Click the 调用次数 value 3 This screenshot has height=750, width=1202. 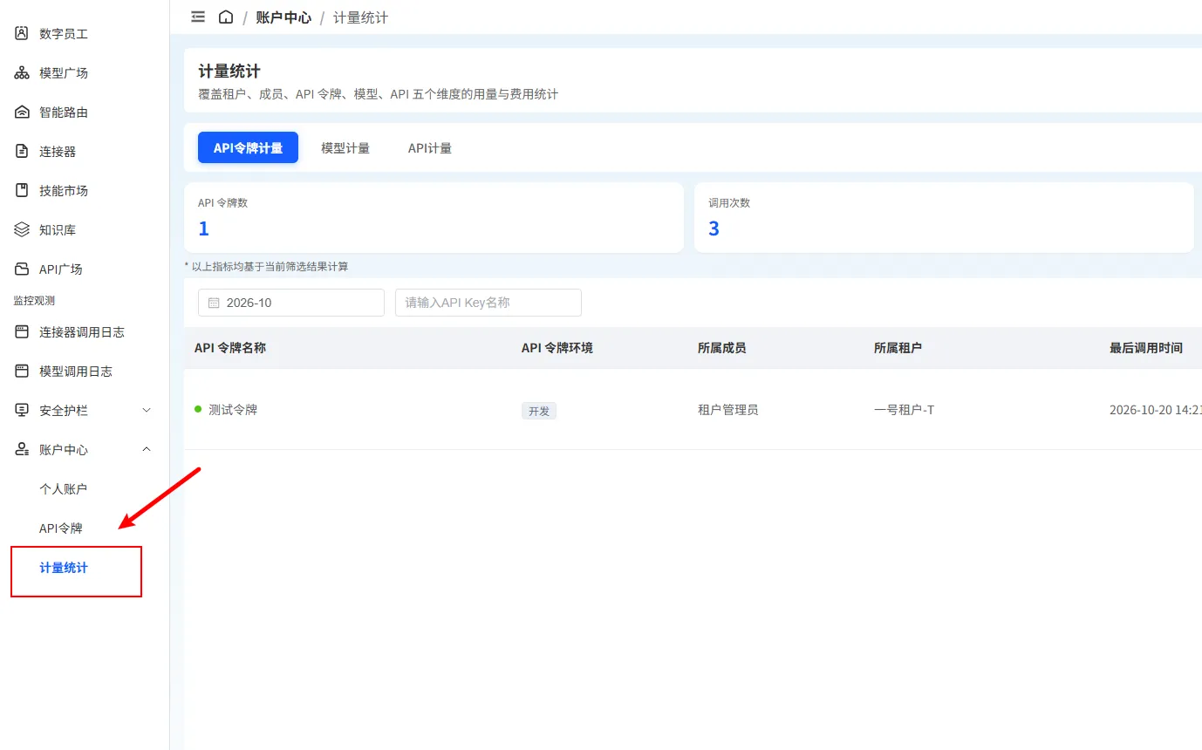coord(714,228)
